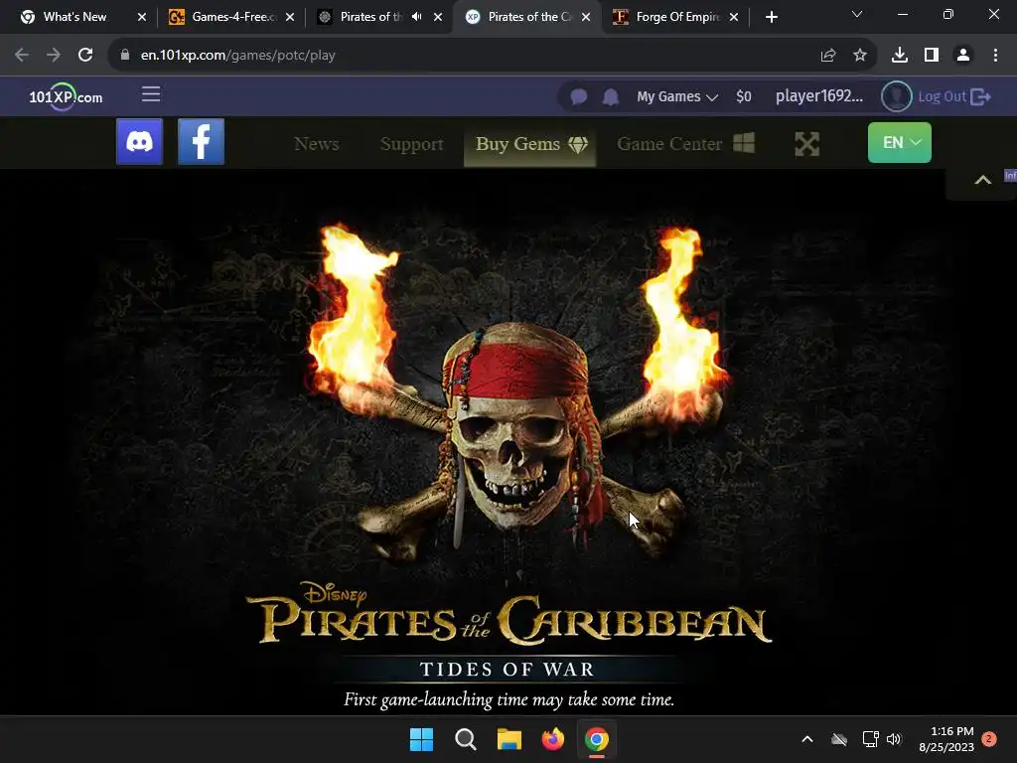Open the Facebook icon link

[201, 141]
